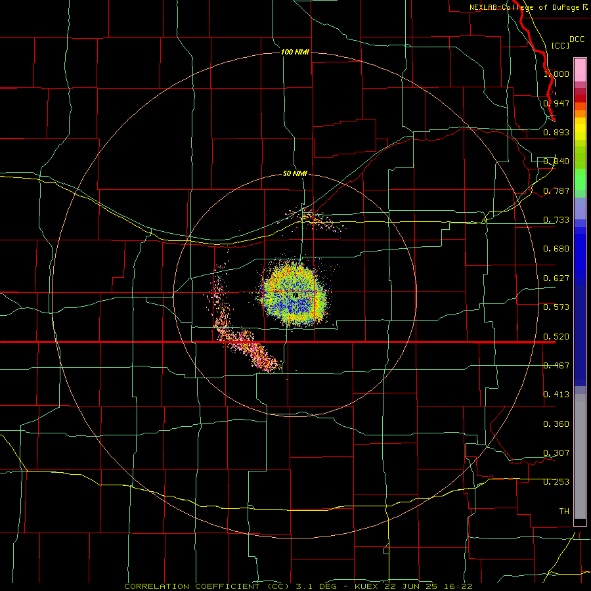Click the 50 NMI range ring label
The width and height of the screenshot is (591, 591).
pos(295,174)
